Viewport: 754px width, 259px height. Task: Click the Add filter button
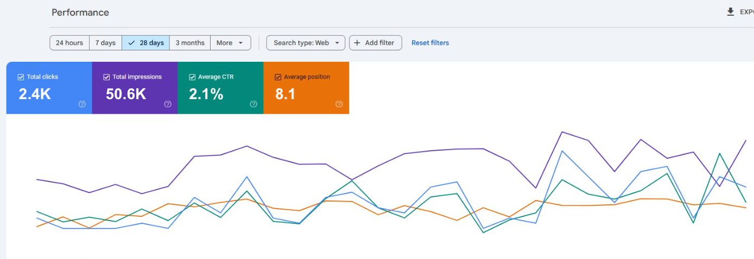(375, 43)
